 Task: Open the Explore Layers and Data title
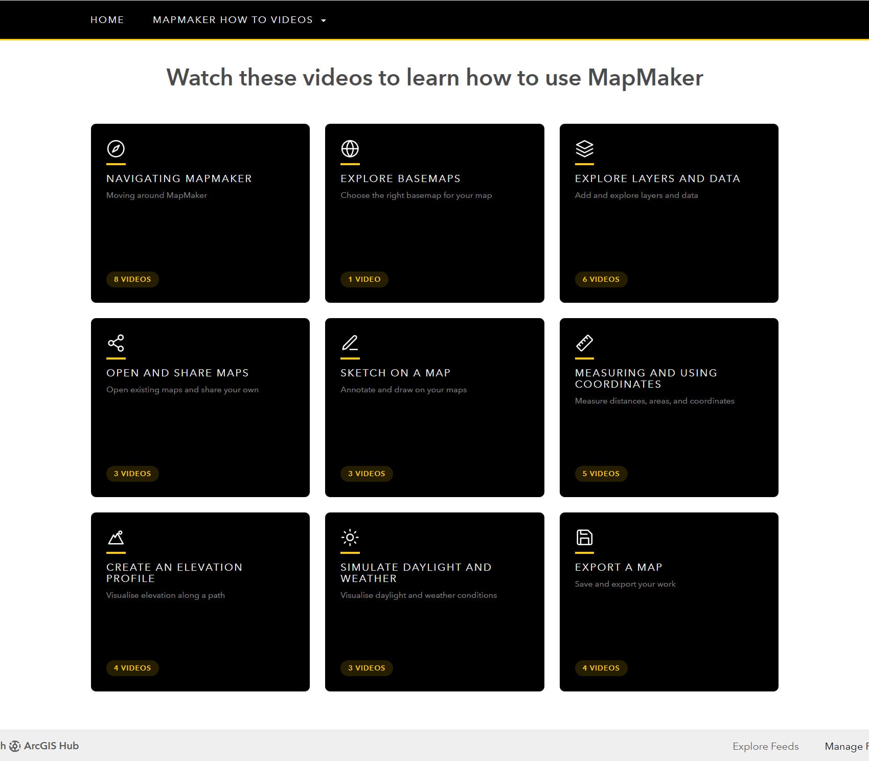tap(657, 178)
